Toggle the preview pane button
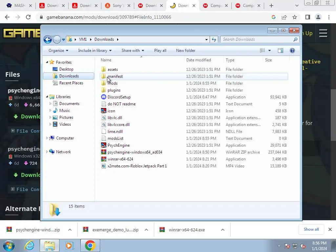This screenshot has width=336, height=252. click(281, 51)
